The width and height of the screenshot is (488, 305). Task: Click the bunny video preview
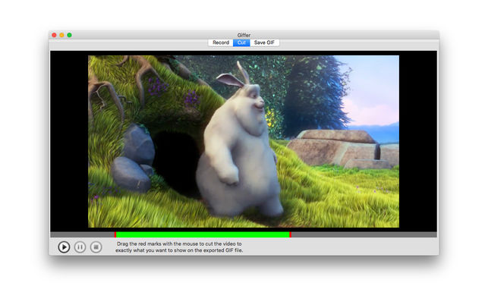244,141
